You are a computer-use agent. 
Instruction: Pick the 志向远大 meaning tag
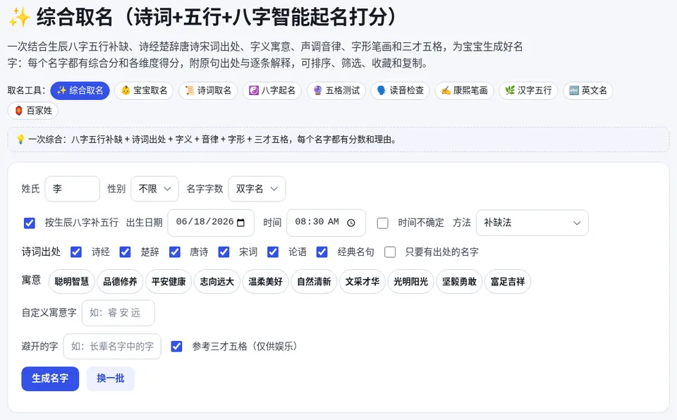click(216, 281)
